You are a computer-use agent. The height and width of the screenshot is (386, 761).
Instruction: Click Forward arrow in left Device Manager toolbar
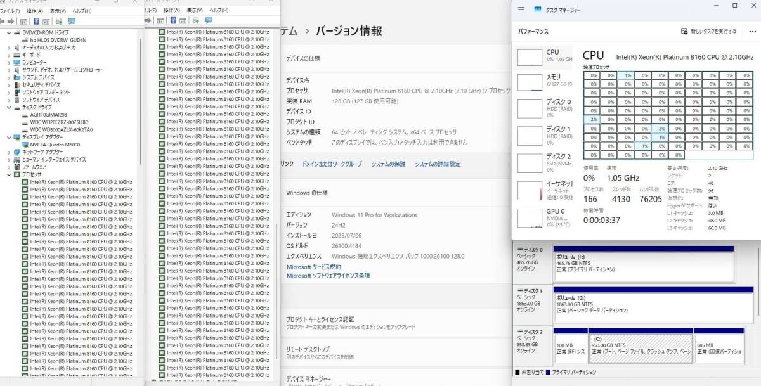point(11,21)
